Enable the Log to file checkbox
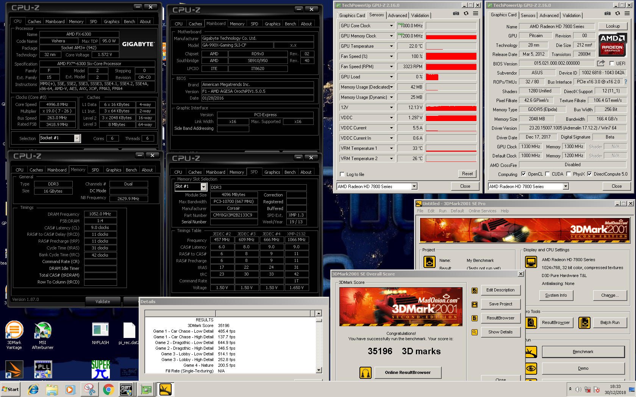Viewport: 636px width, 397px height. coord(342,174)
